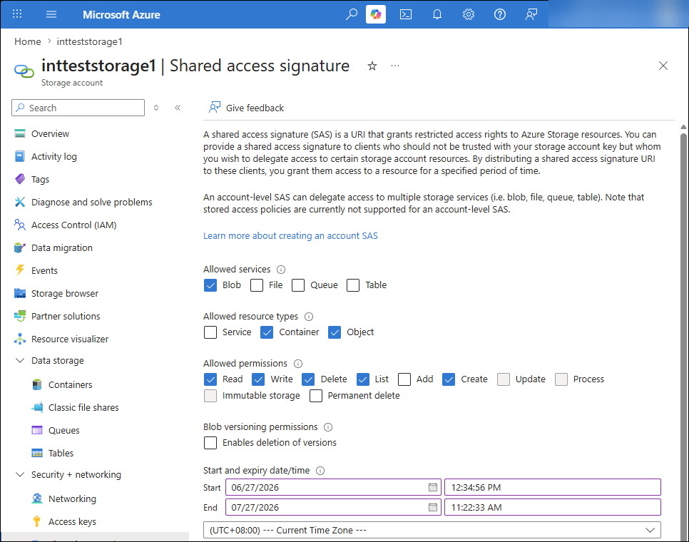Click the search magnifier in top bar
Screen dimensions: 689x542
click(351, 14)
